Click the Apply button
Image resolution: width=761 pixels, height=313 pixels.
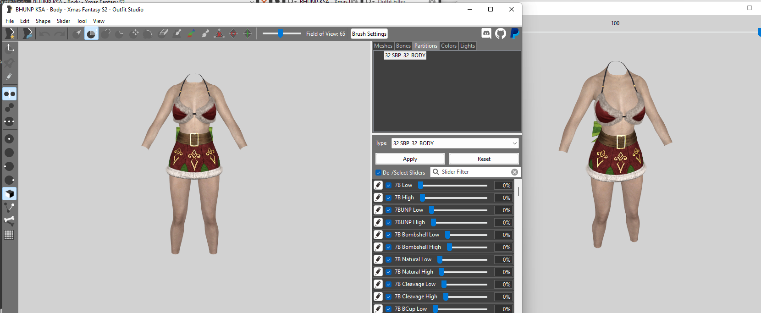click(x=410, y=159)
